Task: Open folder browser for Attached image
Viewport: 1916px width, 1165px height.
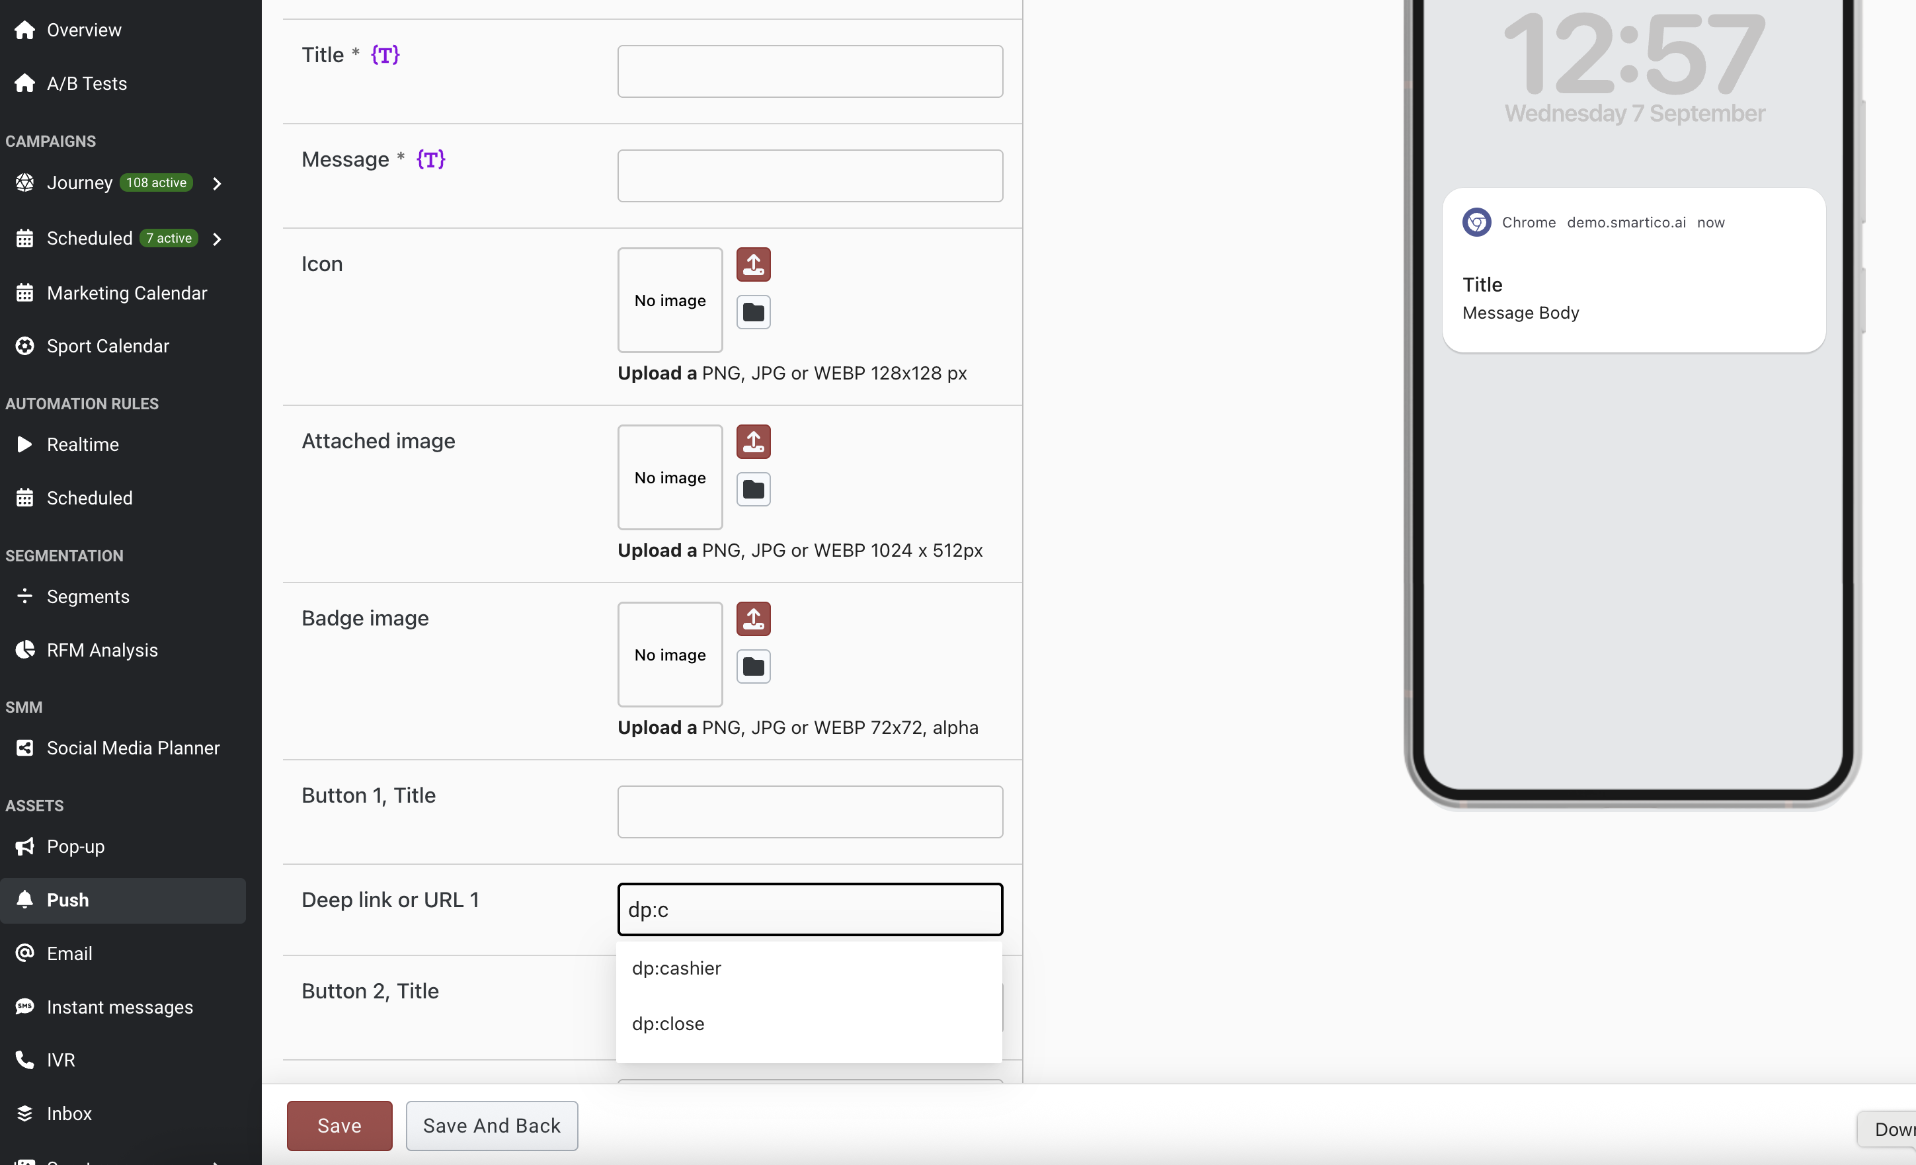Action: tap(752, 490)
